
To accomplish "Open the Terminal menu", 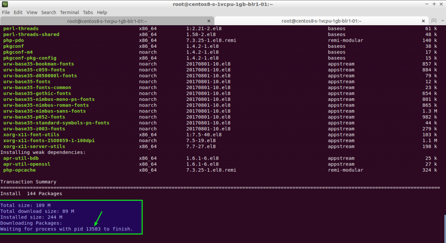I will (x=69, y=13).
